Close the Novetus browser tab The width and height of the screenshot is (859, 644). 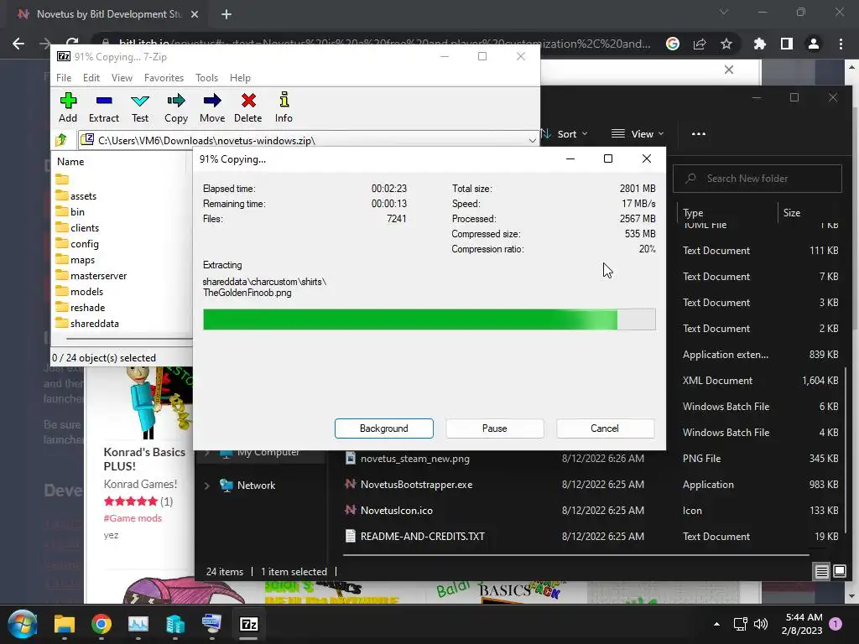(195, 14)
